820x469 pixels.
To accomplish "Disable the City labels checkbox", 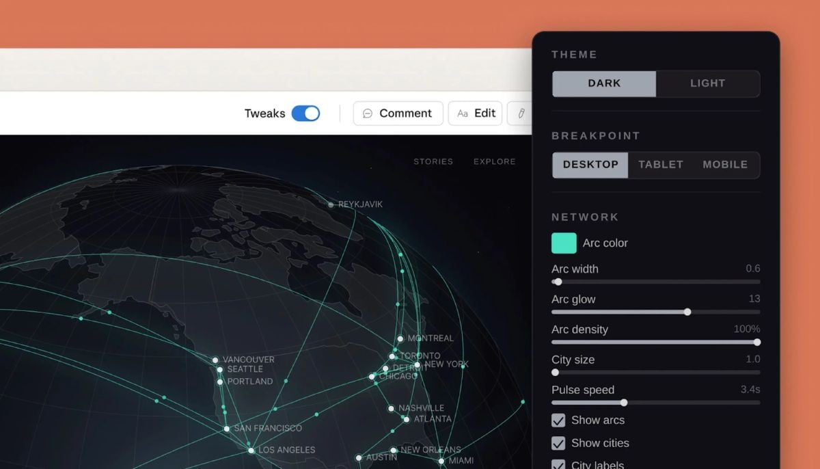I will pyautogui.click(x=558, y=464).
